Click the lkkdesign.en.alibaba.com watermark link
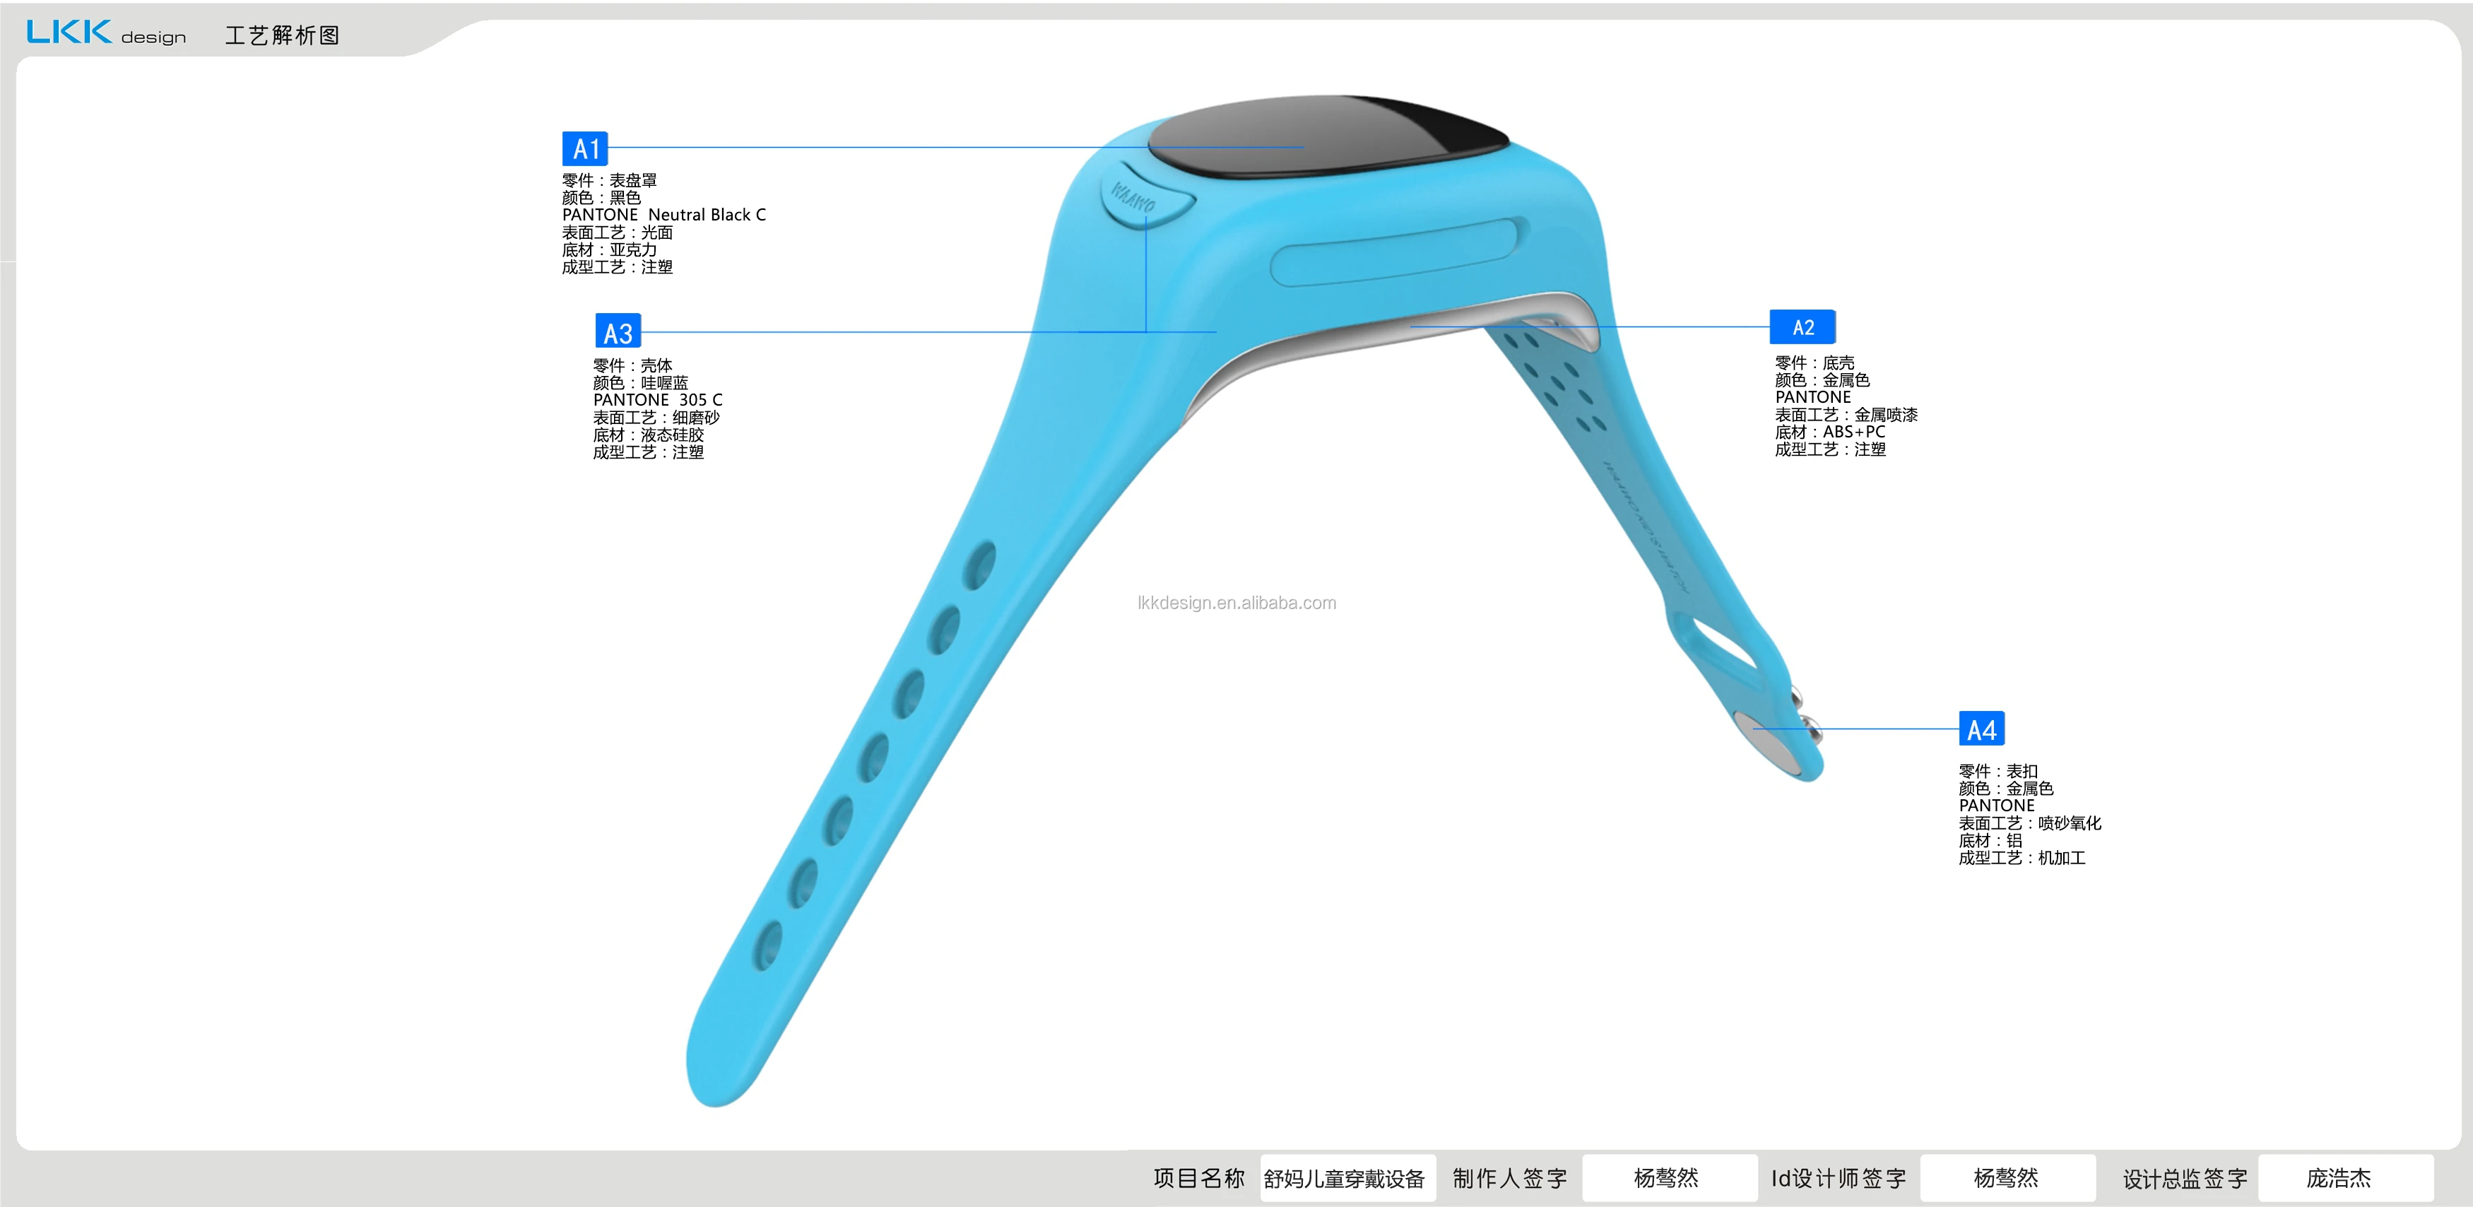Viewport: 2473px width, 1207px height. click(1236, 603)
